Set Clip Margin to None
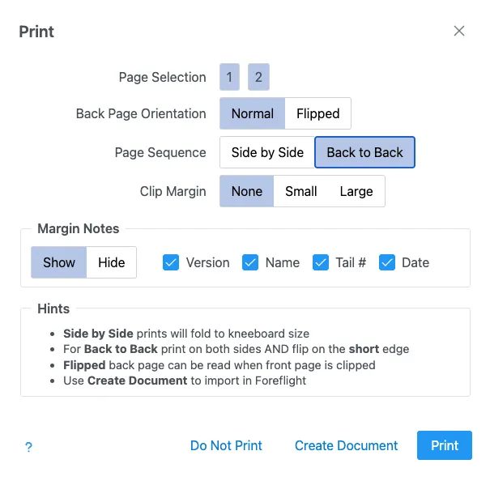Image resolution: width=490 pixels, height=485 pixels. (x=246, y=192)
